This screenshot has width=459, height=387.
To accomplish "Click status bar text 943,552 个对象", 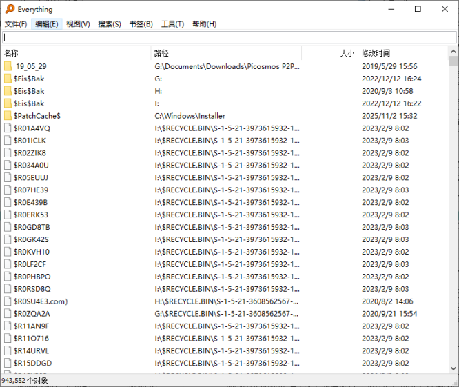I will [x=25, y=381].
